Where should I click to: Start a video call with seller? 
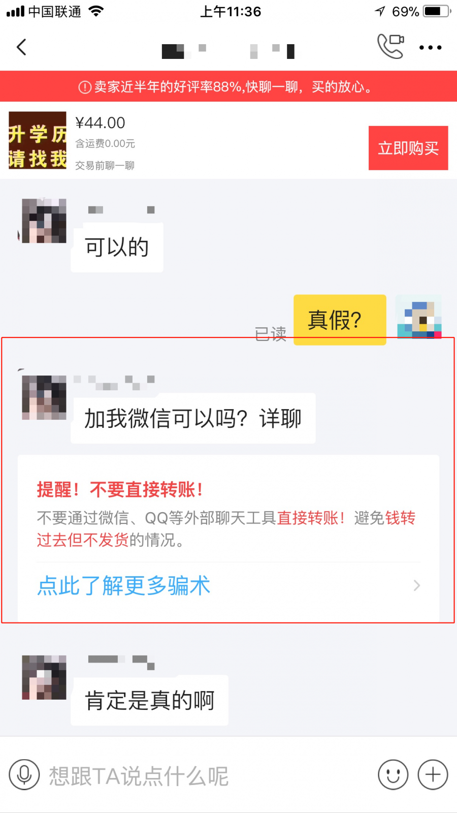click(390, 46)
